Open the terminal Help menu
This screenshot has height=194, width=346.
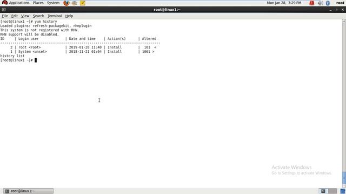pos(69,16)
